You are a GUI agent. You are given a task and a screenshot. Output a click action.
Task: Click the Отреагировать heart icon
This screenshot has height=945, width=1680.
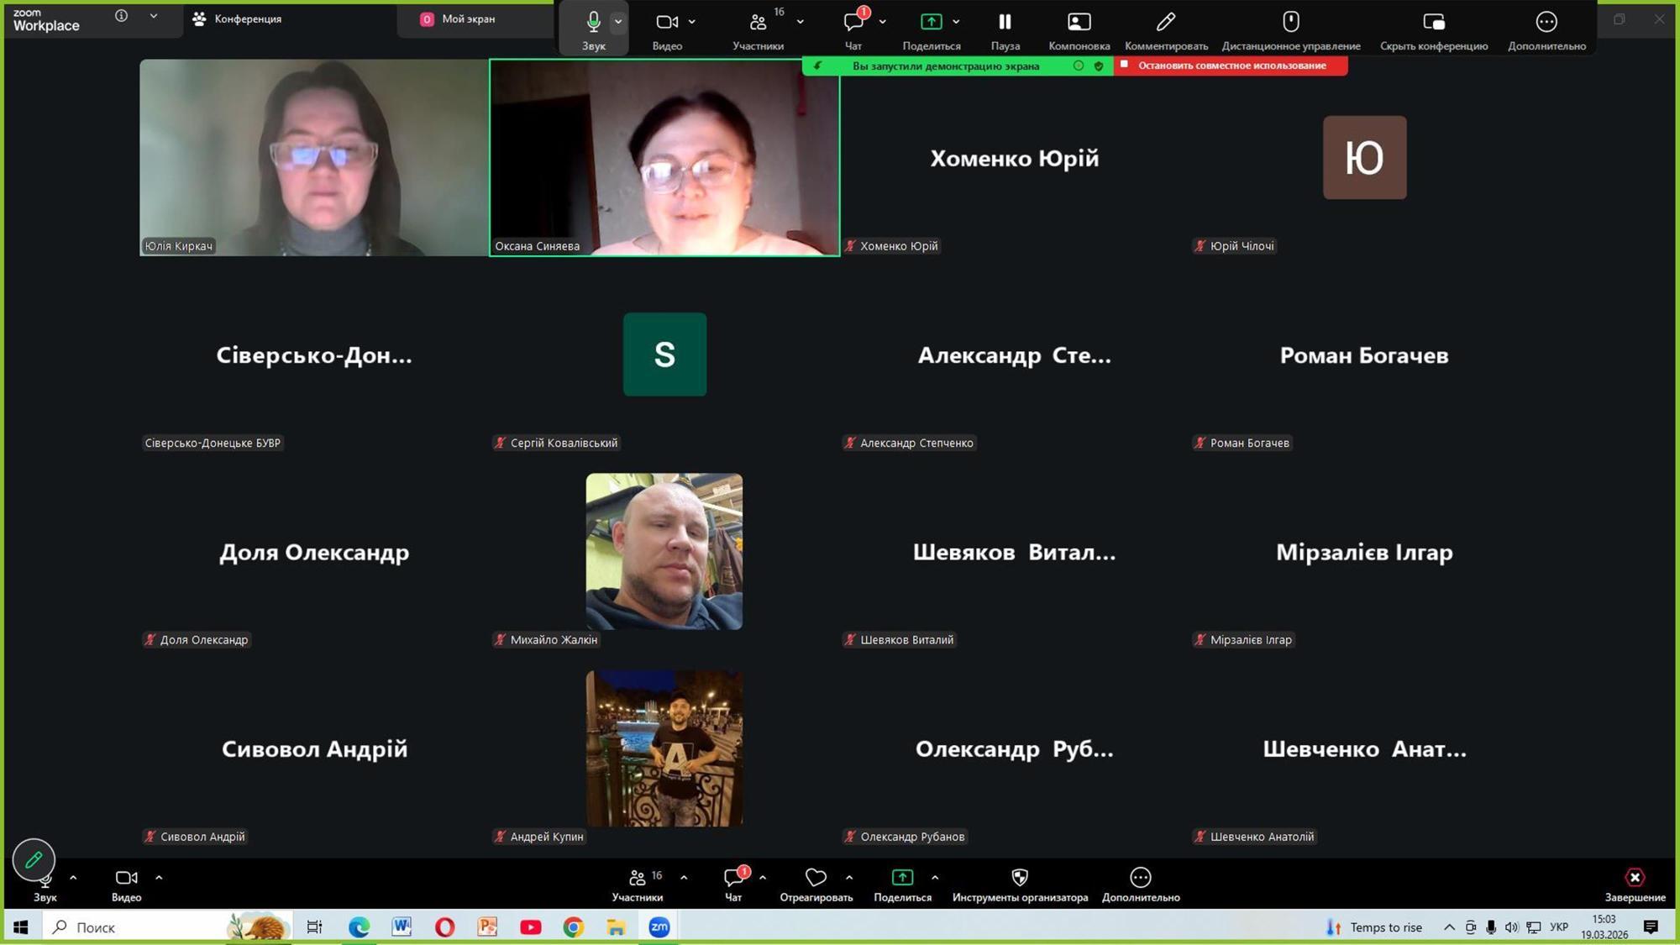pyautogui.click(x=815, y=878)
